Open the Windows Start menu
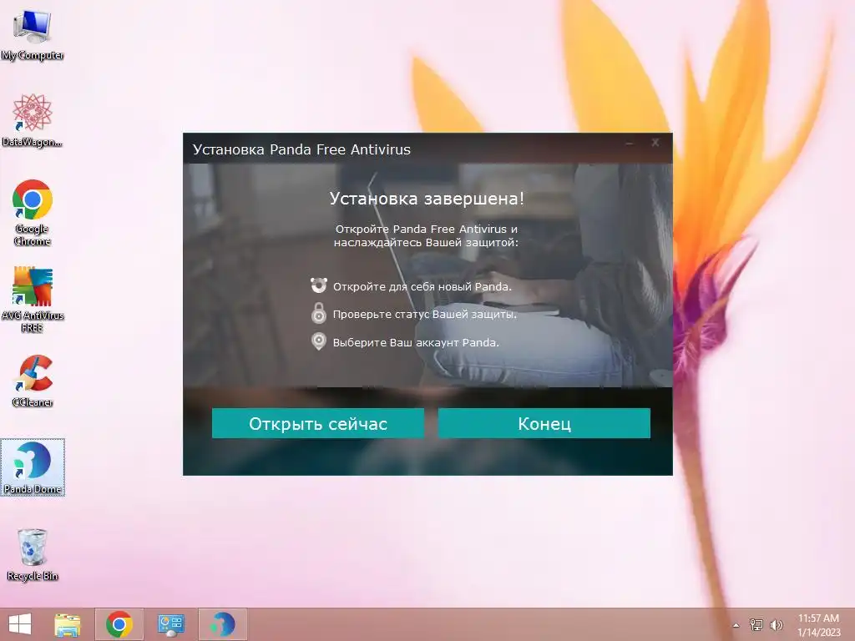The image size is (855, 641). coord(20,624)
